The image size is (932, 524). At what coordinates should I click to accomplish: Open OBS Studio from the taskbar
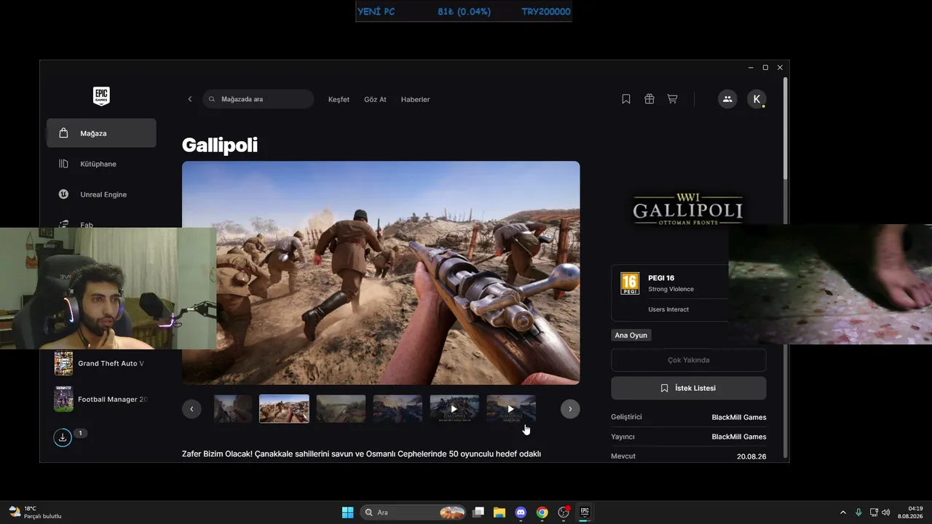[x=564, y=512]
